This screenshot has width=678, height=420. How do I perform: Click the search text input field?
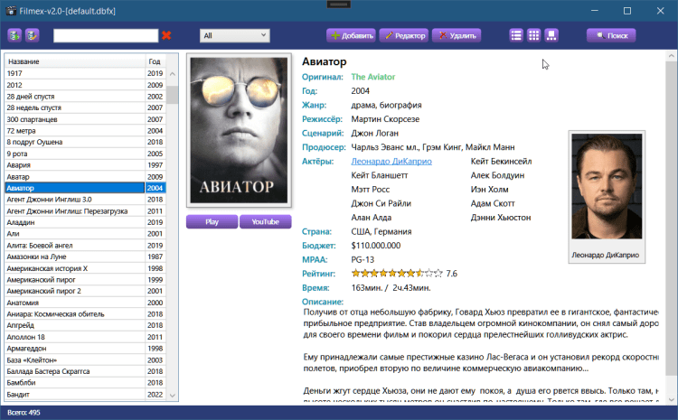pos(105,35)
